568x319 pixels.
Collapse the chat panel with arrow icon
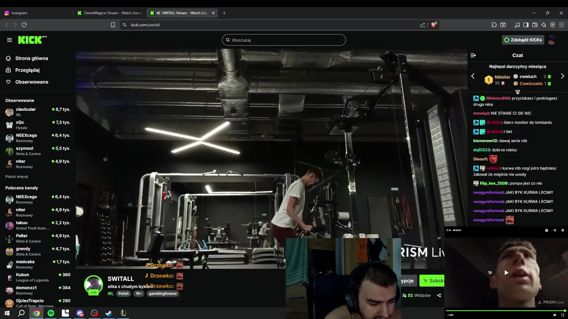point(473,55)
